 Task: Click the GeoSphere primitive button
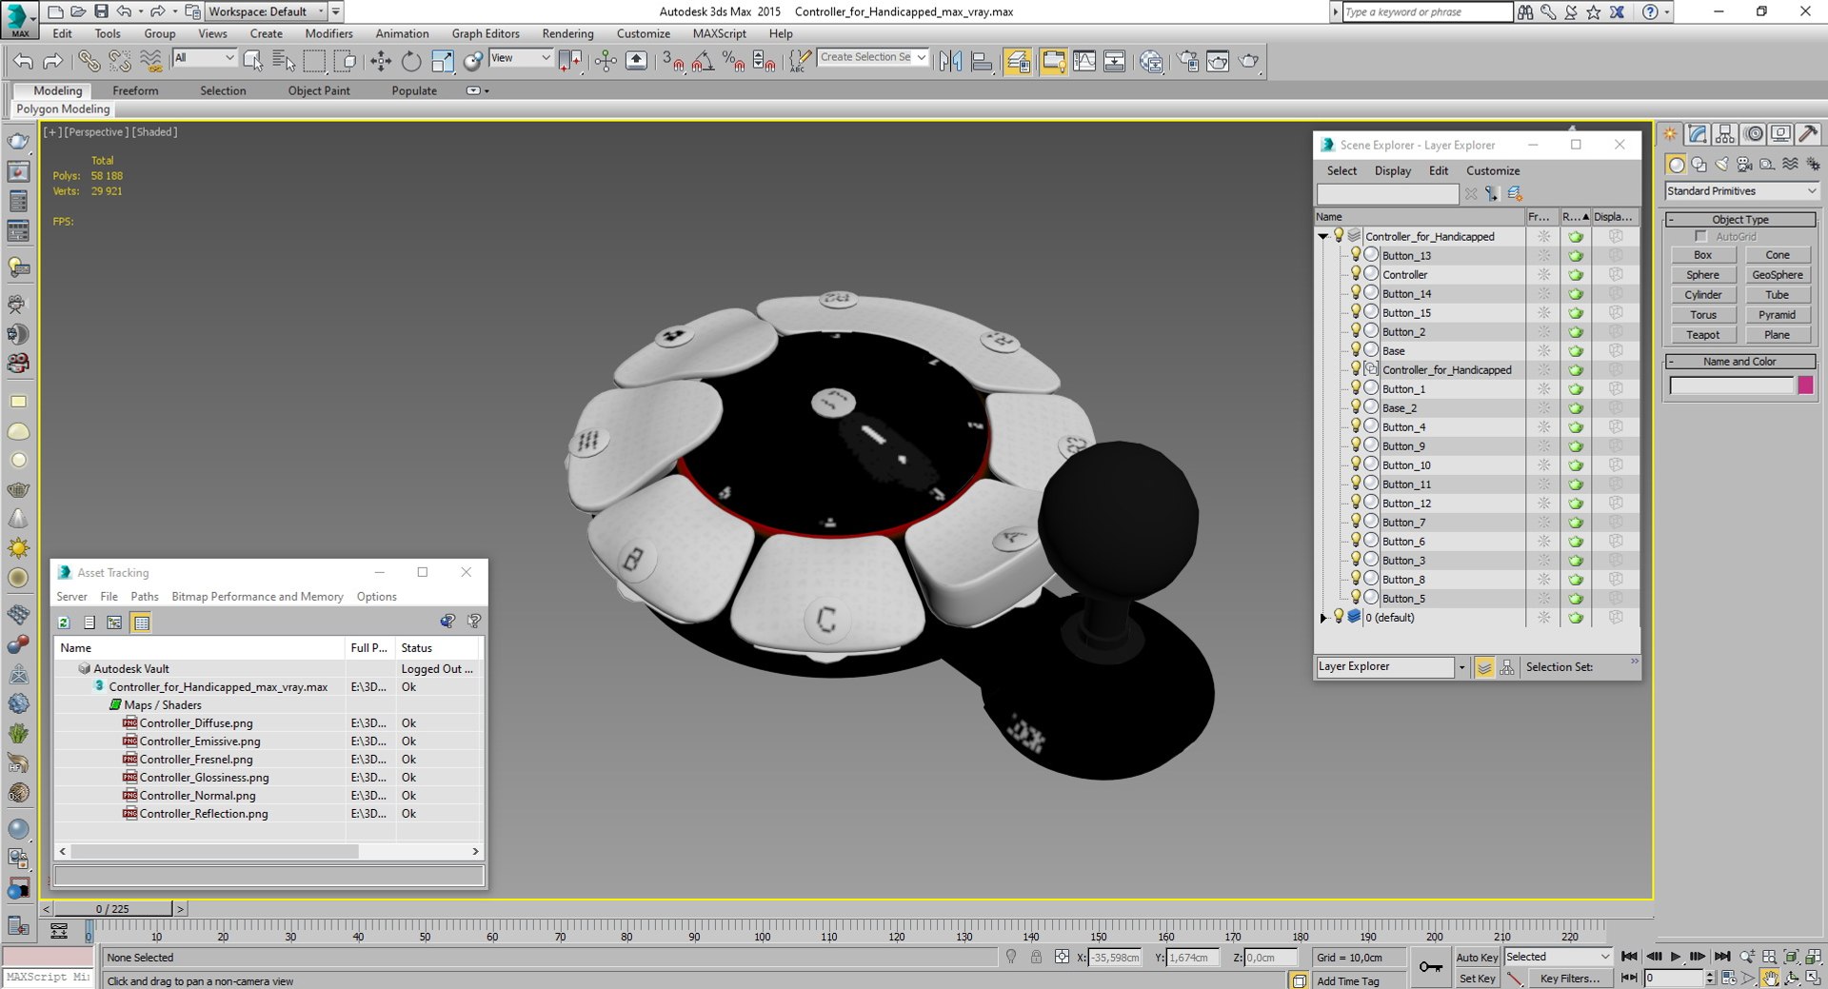(x=1777, y=275)
